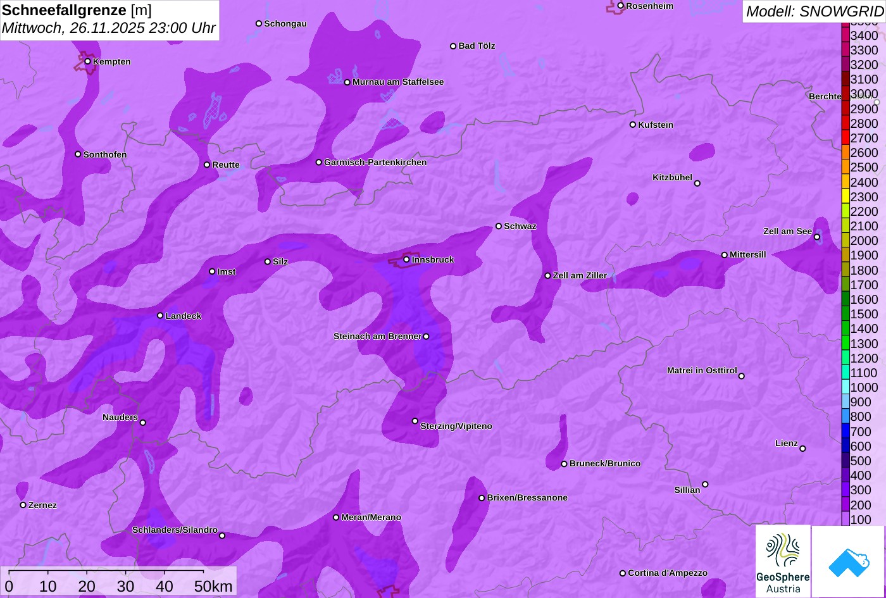
Task: Click the Sillian marker dot
Action: coord(705,485)
